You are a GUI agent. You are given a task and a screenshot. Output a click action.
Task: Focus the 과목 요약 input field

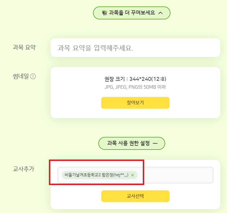[135, 48]
